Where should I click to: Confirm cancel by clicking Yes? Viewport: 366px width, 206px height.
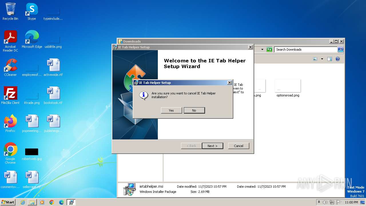(x=171, y=110)
